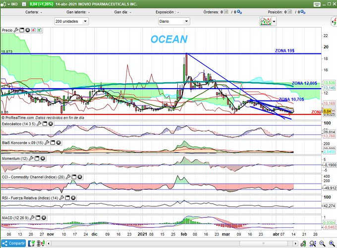The image size is (337, 248).
Task: Click the right scroll arrow of the time scrollbar
Action: 295,244
